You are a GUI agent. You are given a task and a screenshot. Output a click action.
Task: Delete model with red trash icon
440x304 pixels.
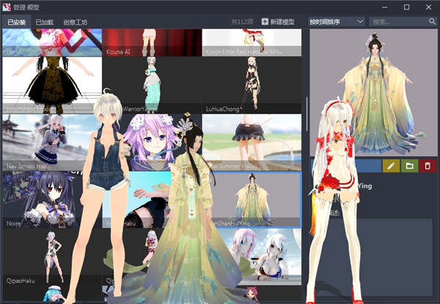pyautogui.click(x=428, y=166)
